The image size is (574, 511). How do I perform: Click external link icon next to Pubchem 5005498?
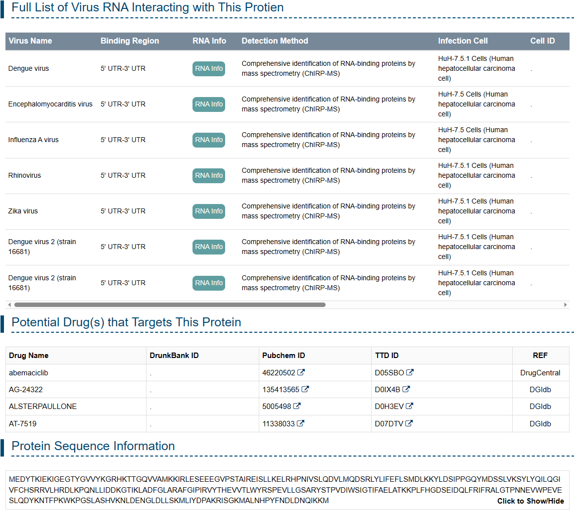click(297, 407)
